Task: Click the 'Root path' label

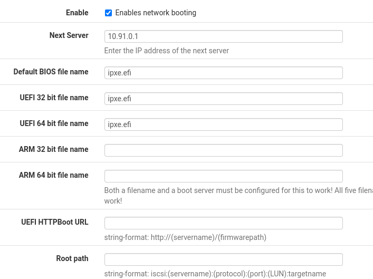Action: (72, 258)
